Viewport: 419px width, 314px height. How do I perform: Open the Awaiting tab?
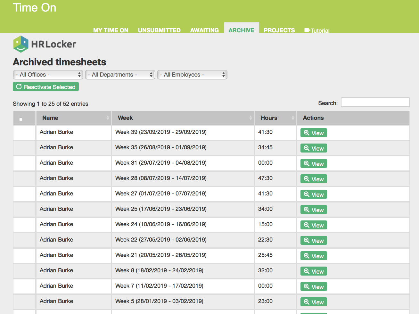click(204, 30)
